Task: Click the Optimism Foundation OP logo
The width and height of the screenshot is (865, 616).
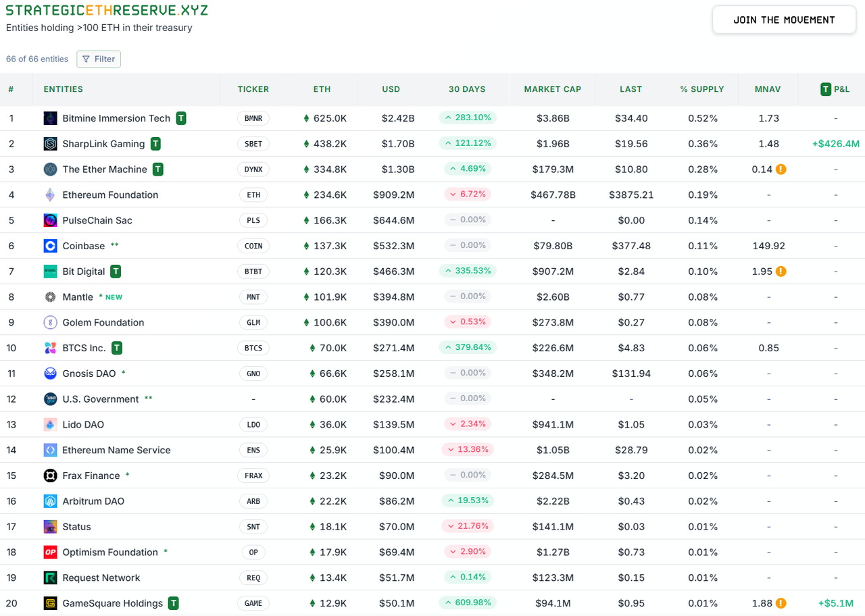Action: pos(50,553)
